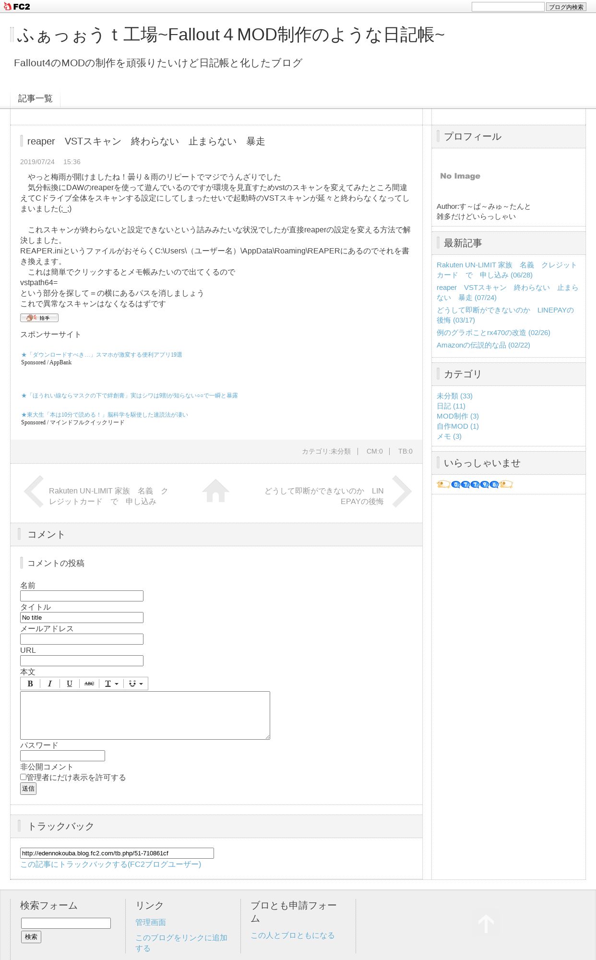
Task: Open the text color dropdown
Action: (x=111, y=684)
